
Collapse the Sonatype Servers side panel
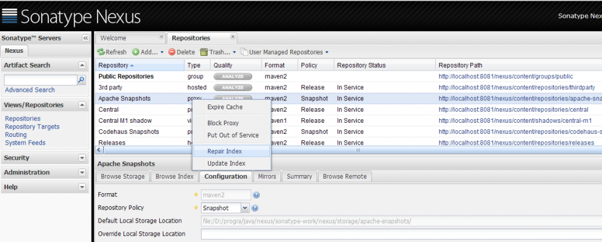85,38
